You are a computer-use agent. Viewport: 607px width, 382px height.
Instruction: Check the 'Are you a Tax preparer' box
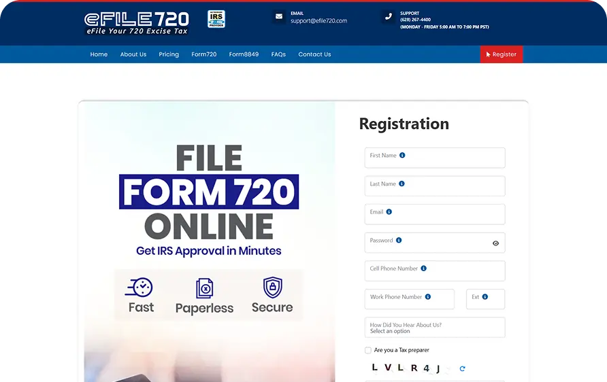[x=368, y=351]
